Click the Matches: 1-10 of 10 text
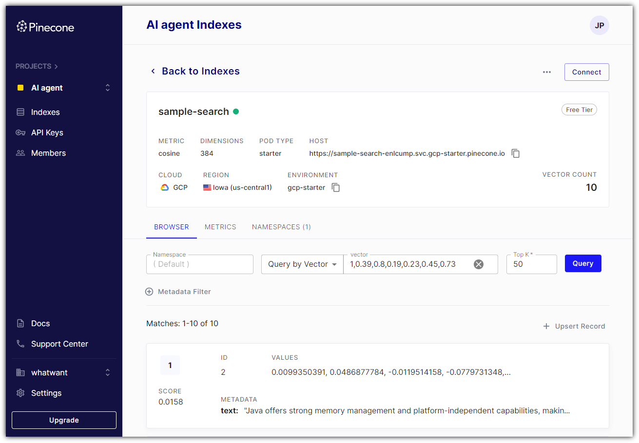 point(182,323)
